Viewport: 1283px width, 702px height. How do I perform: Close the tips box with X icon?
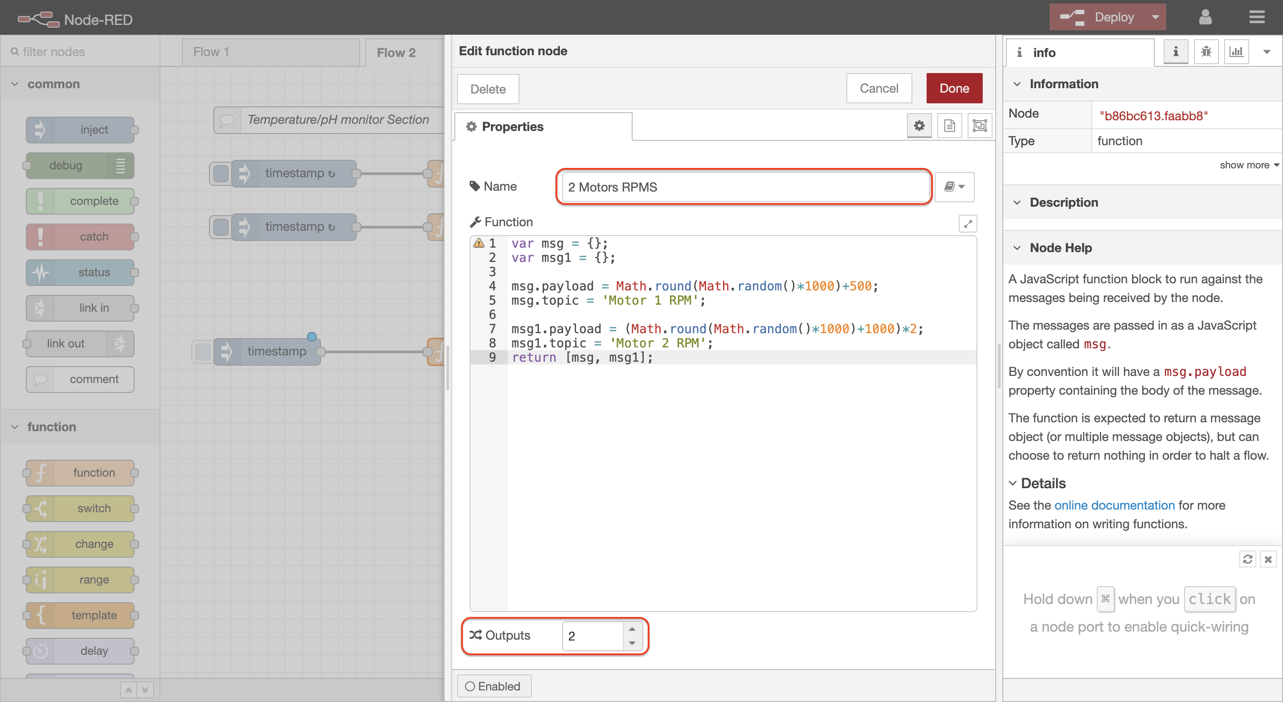(1268, 559)
